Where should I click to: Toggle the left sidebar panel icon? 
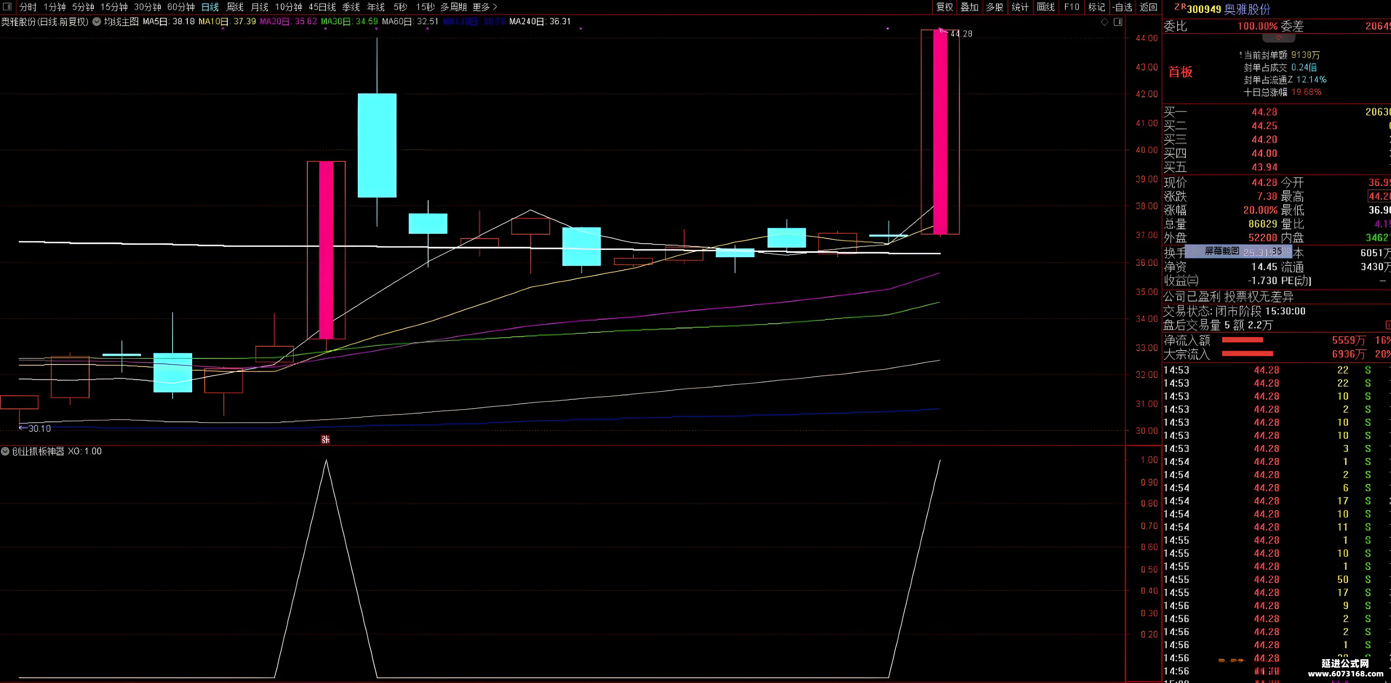[x=7, y=7]
